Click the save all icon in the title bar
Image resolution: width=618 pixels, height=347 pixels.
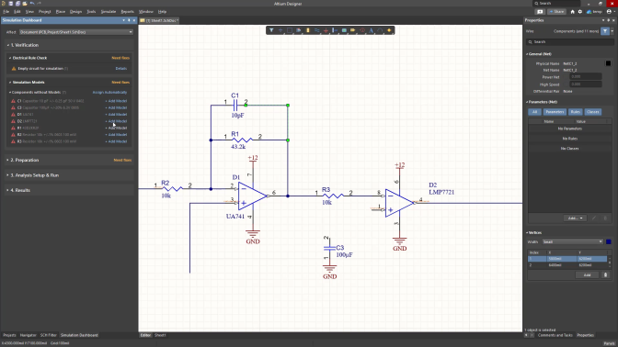17,4
